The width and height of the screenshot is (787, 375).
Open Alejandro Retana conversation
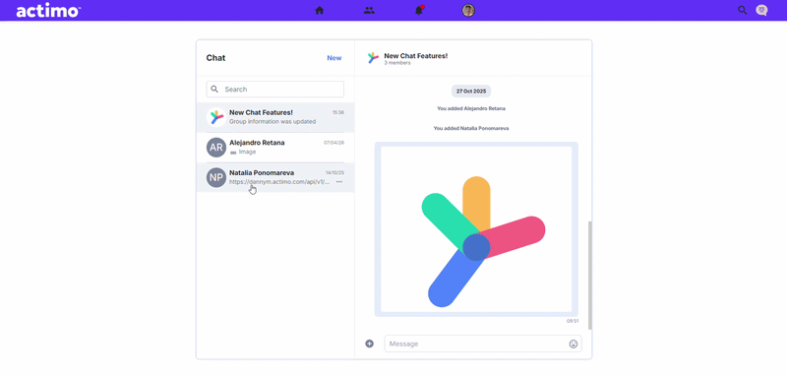[275, 147]
